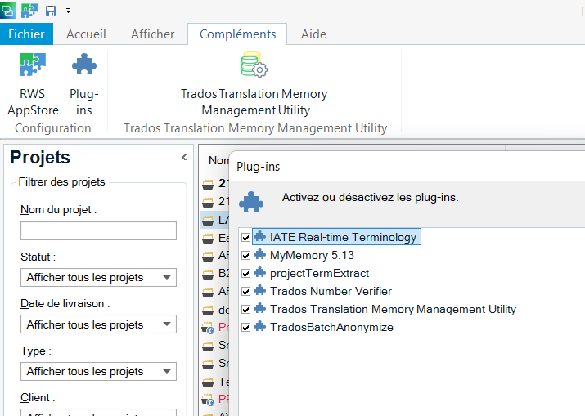The width and height of the screenshot is (585, 416).
Task: Select Trados Translation Memory Management Utility list entry
Action: coord(393,309)
